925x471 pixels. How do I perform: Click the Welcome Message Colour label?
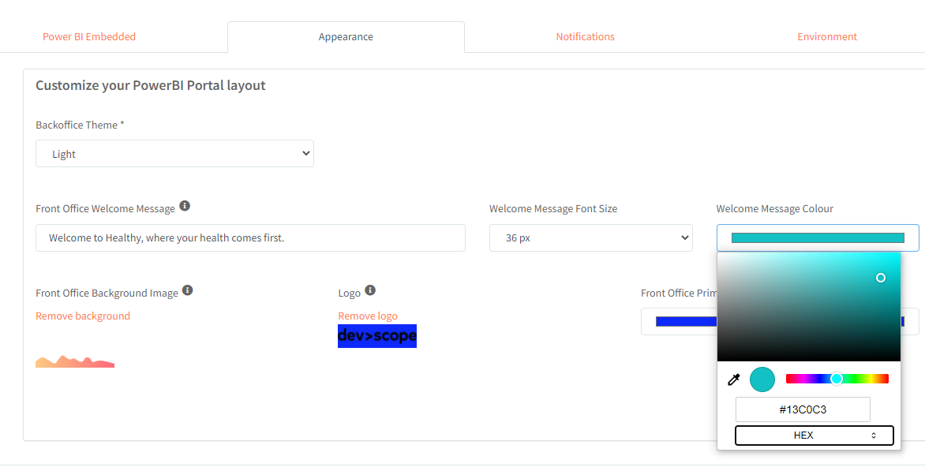point(774,209)
